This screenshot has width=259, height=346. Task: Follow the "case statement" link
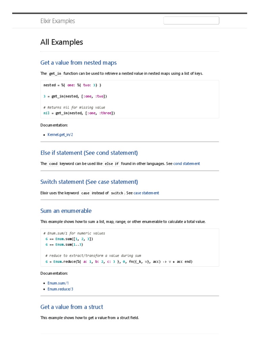146,193
